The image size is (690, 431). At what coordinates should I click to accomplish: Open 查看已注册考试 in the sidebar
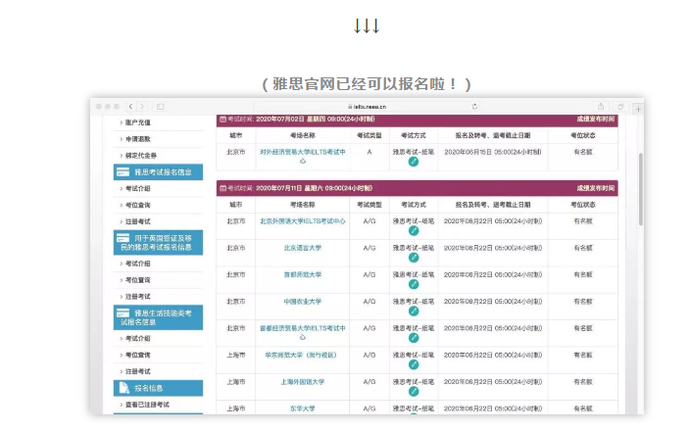147,405
